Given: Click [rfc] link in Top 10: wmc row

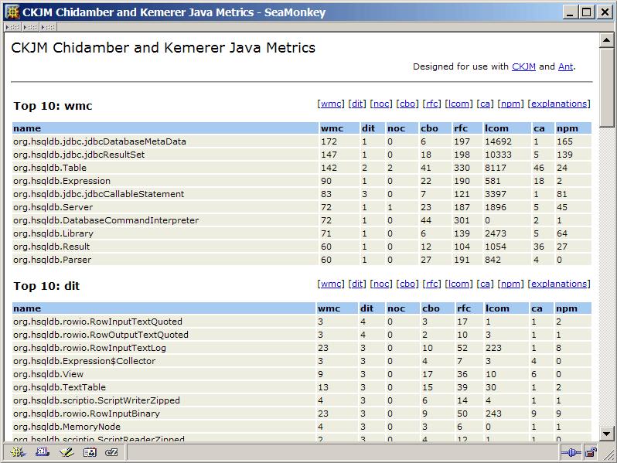Looking at the screenshot, I should tap(431, 104).
